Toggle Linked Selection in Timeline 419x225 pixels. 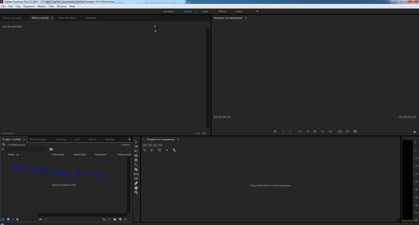[x=159, y=150]
